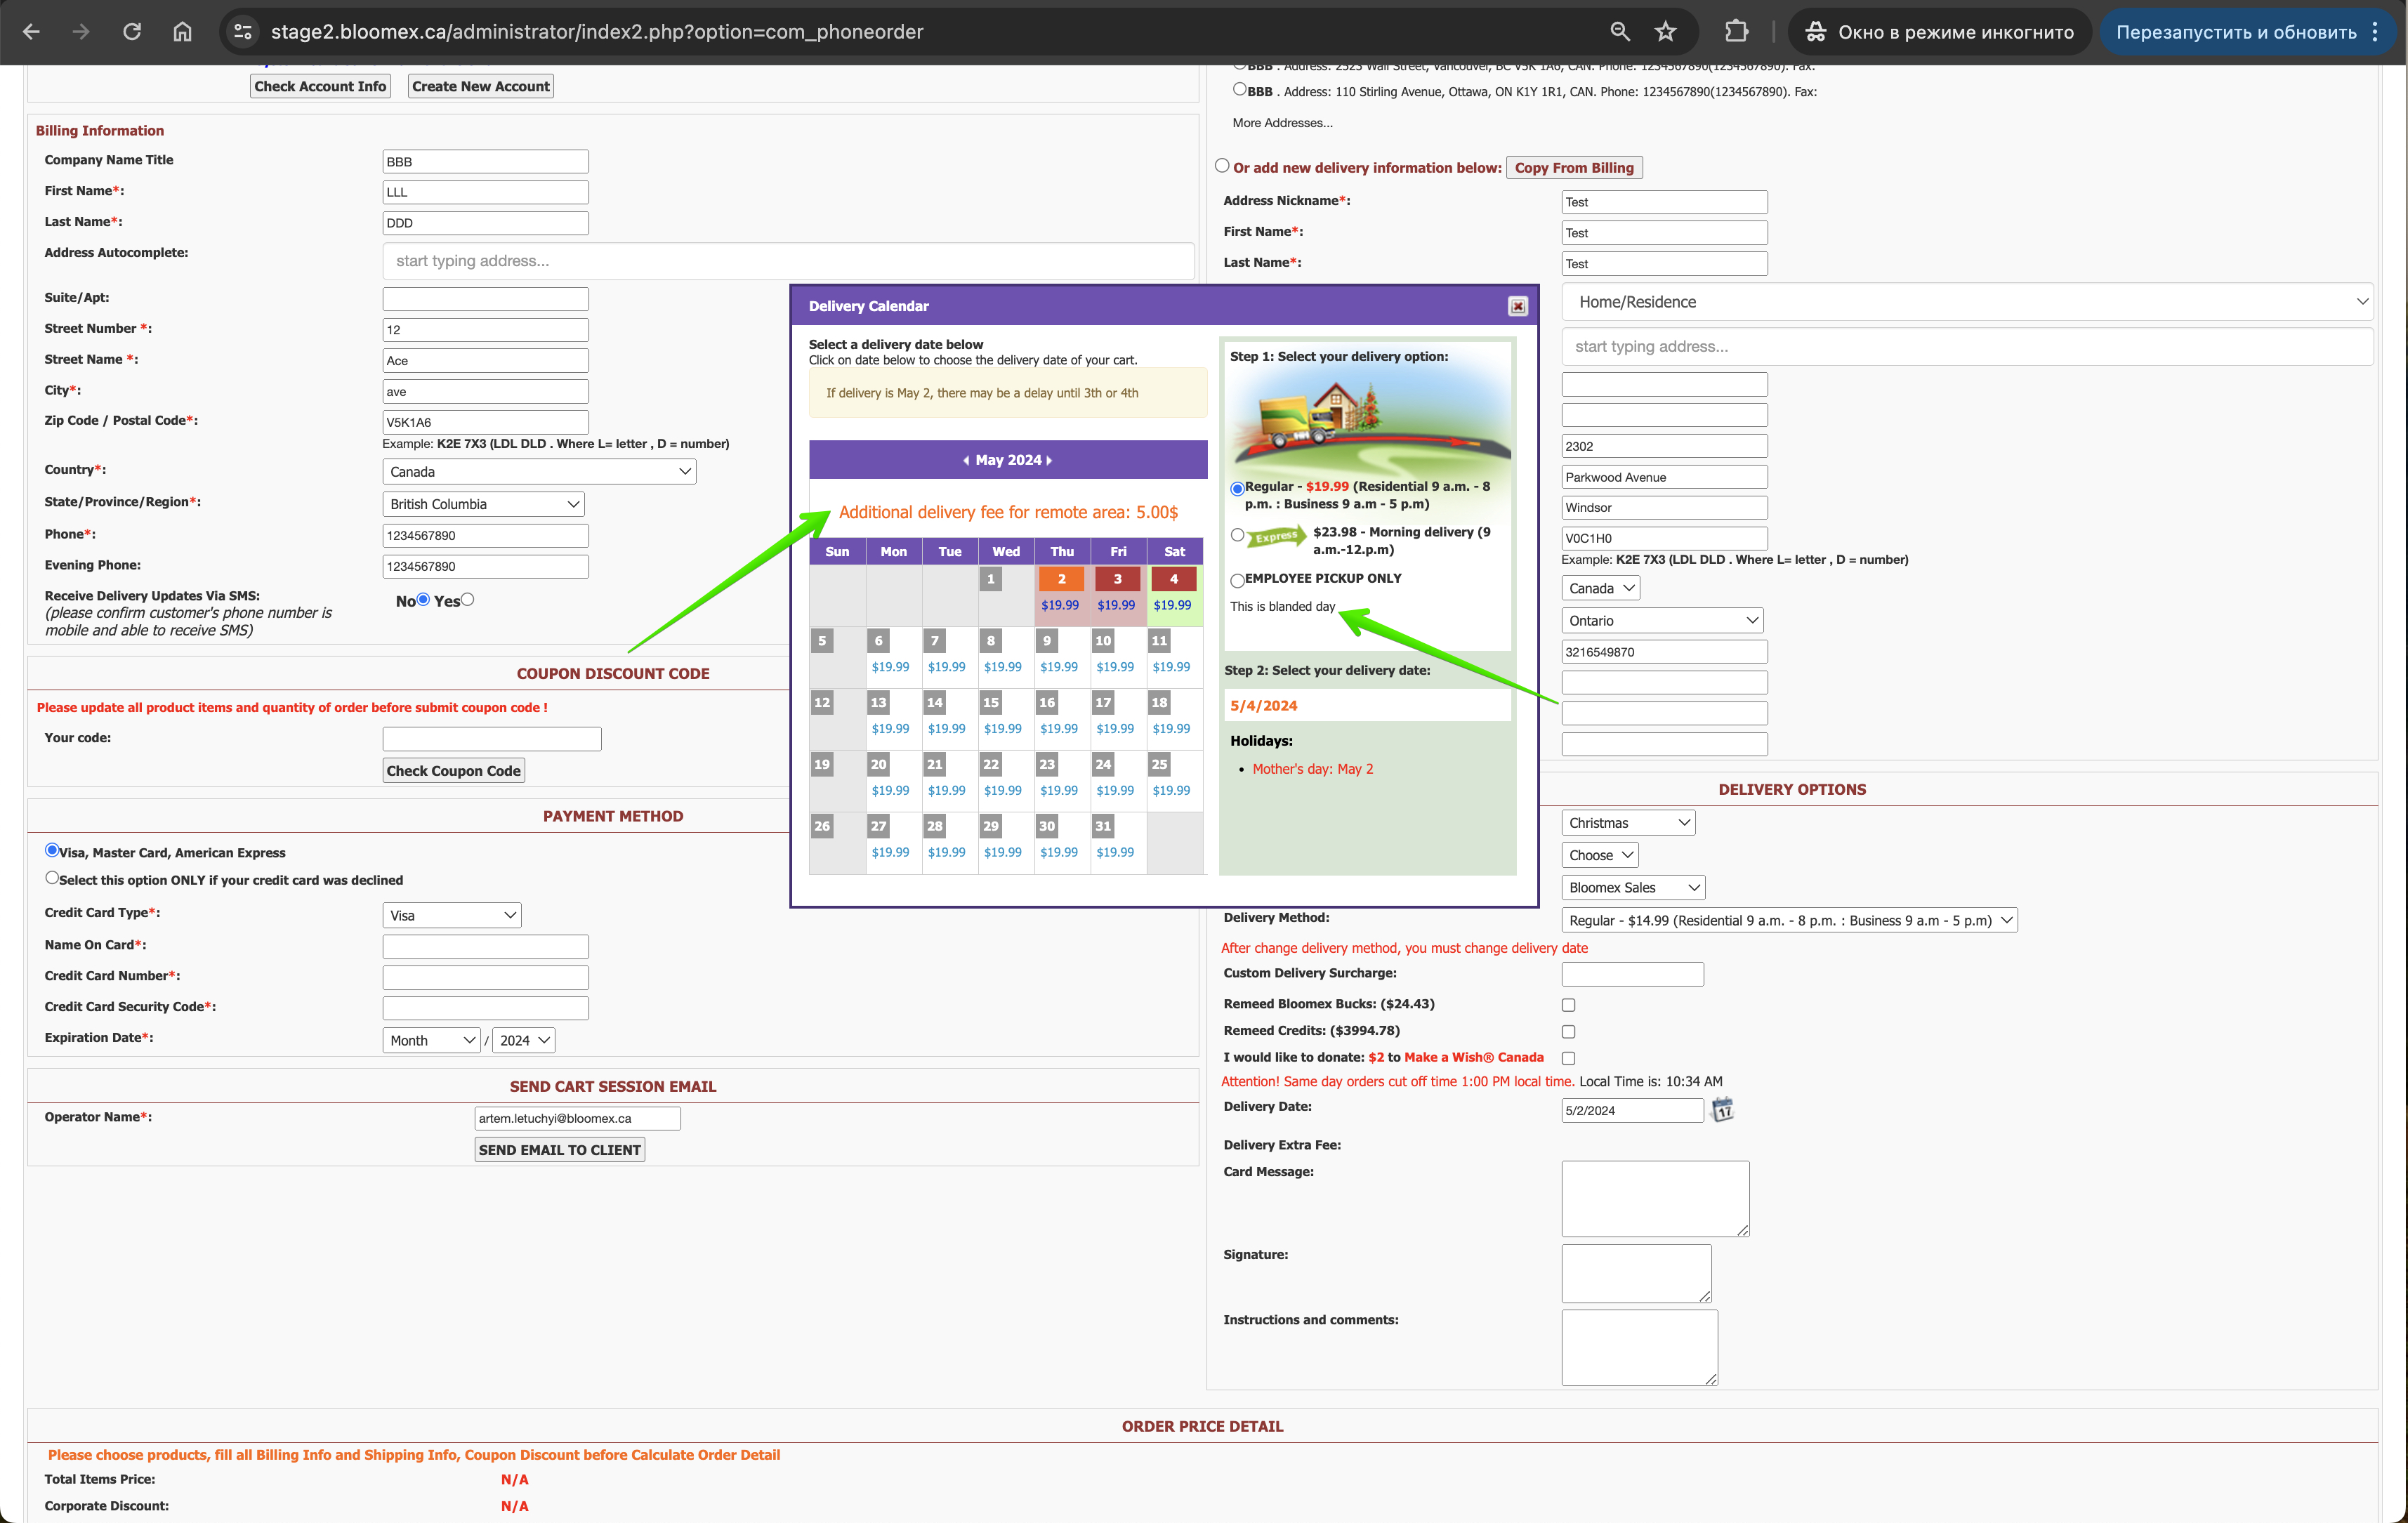The width and height of the screenshot is (2408, 1523).
Task: Open Delivery Method Regular $14.99 dropdown
Action: tap(1789, 920)
